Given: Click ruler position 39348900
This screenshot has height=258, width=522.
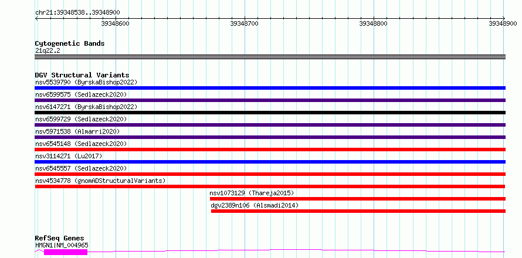Looking at the screenshot, I should (503, 23).
